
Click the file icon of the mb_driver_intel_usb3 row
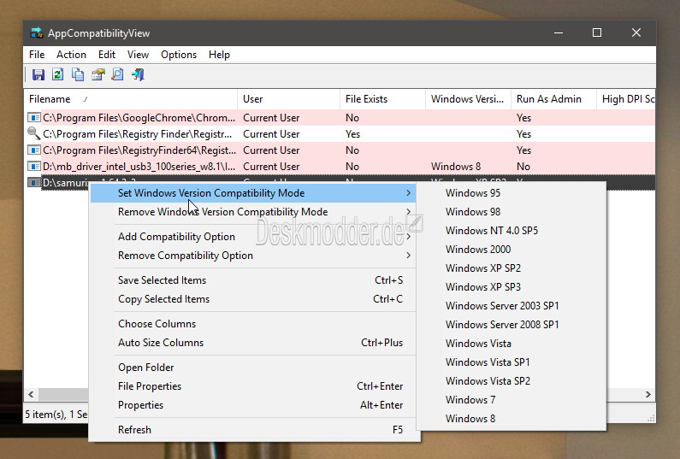[x=34, y=166]
